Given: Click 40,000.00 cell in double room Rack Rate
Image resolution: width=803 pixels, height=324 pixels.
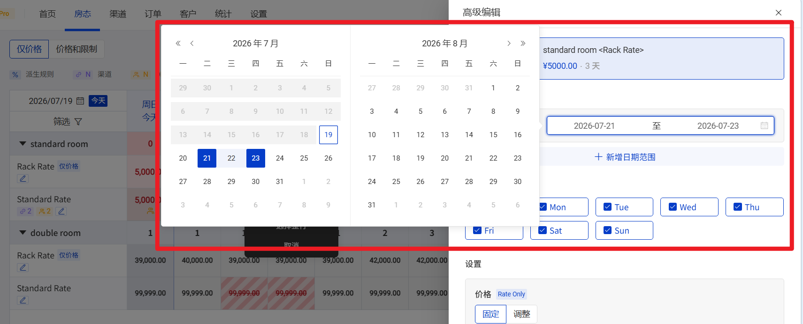Looking at the screenshot, I should (198, 260).
